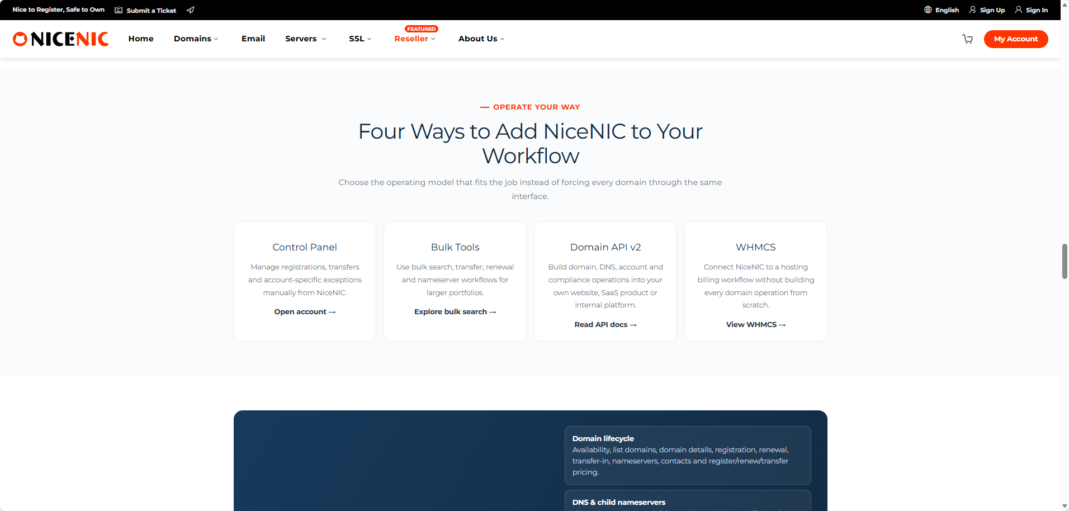Click the Domain API v2 card heading
The height and width of the screenshot is (511, 1069).
(606, 247)
